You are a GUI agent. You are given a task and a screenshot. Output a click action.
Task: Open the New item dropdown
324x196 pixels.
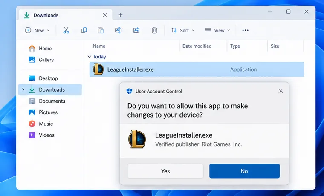tap(38, 30)
